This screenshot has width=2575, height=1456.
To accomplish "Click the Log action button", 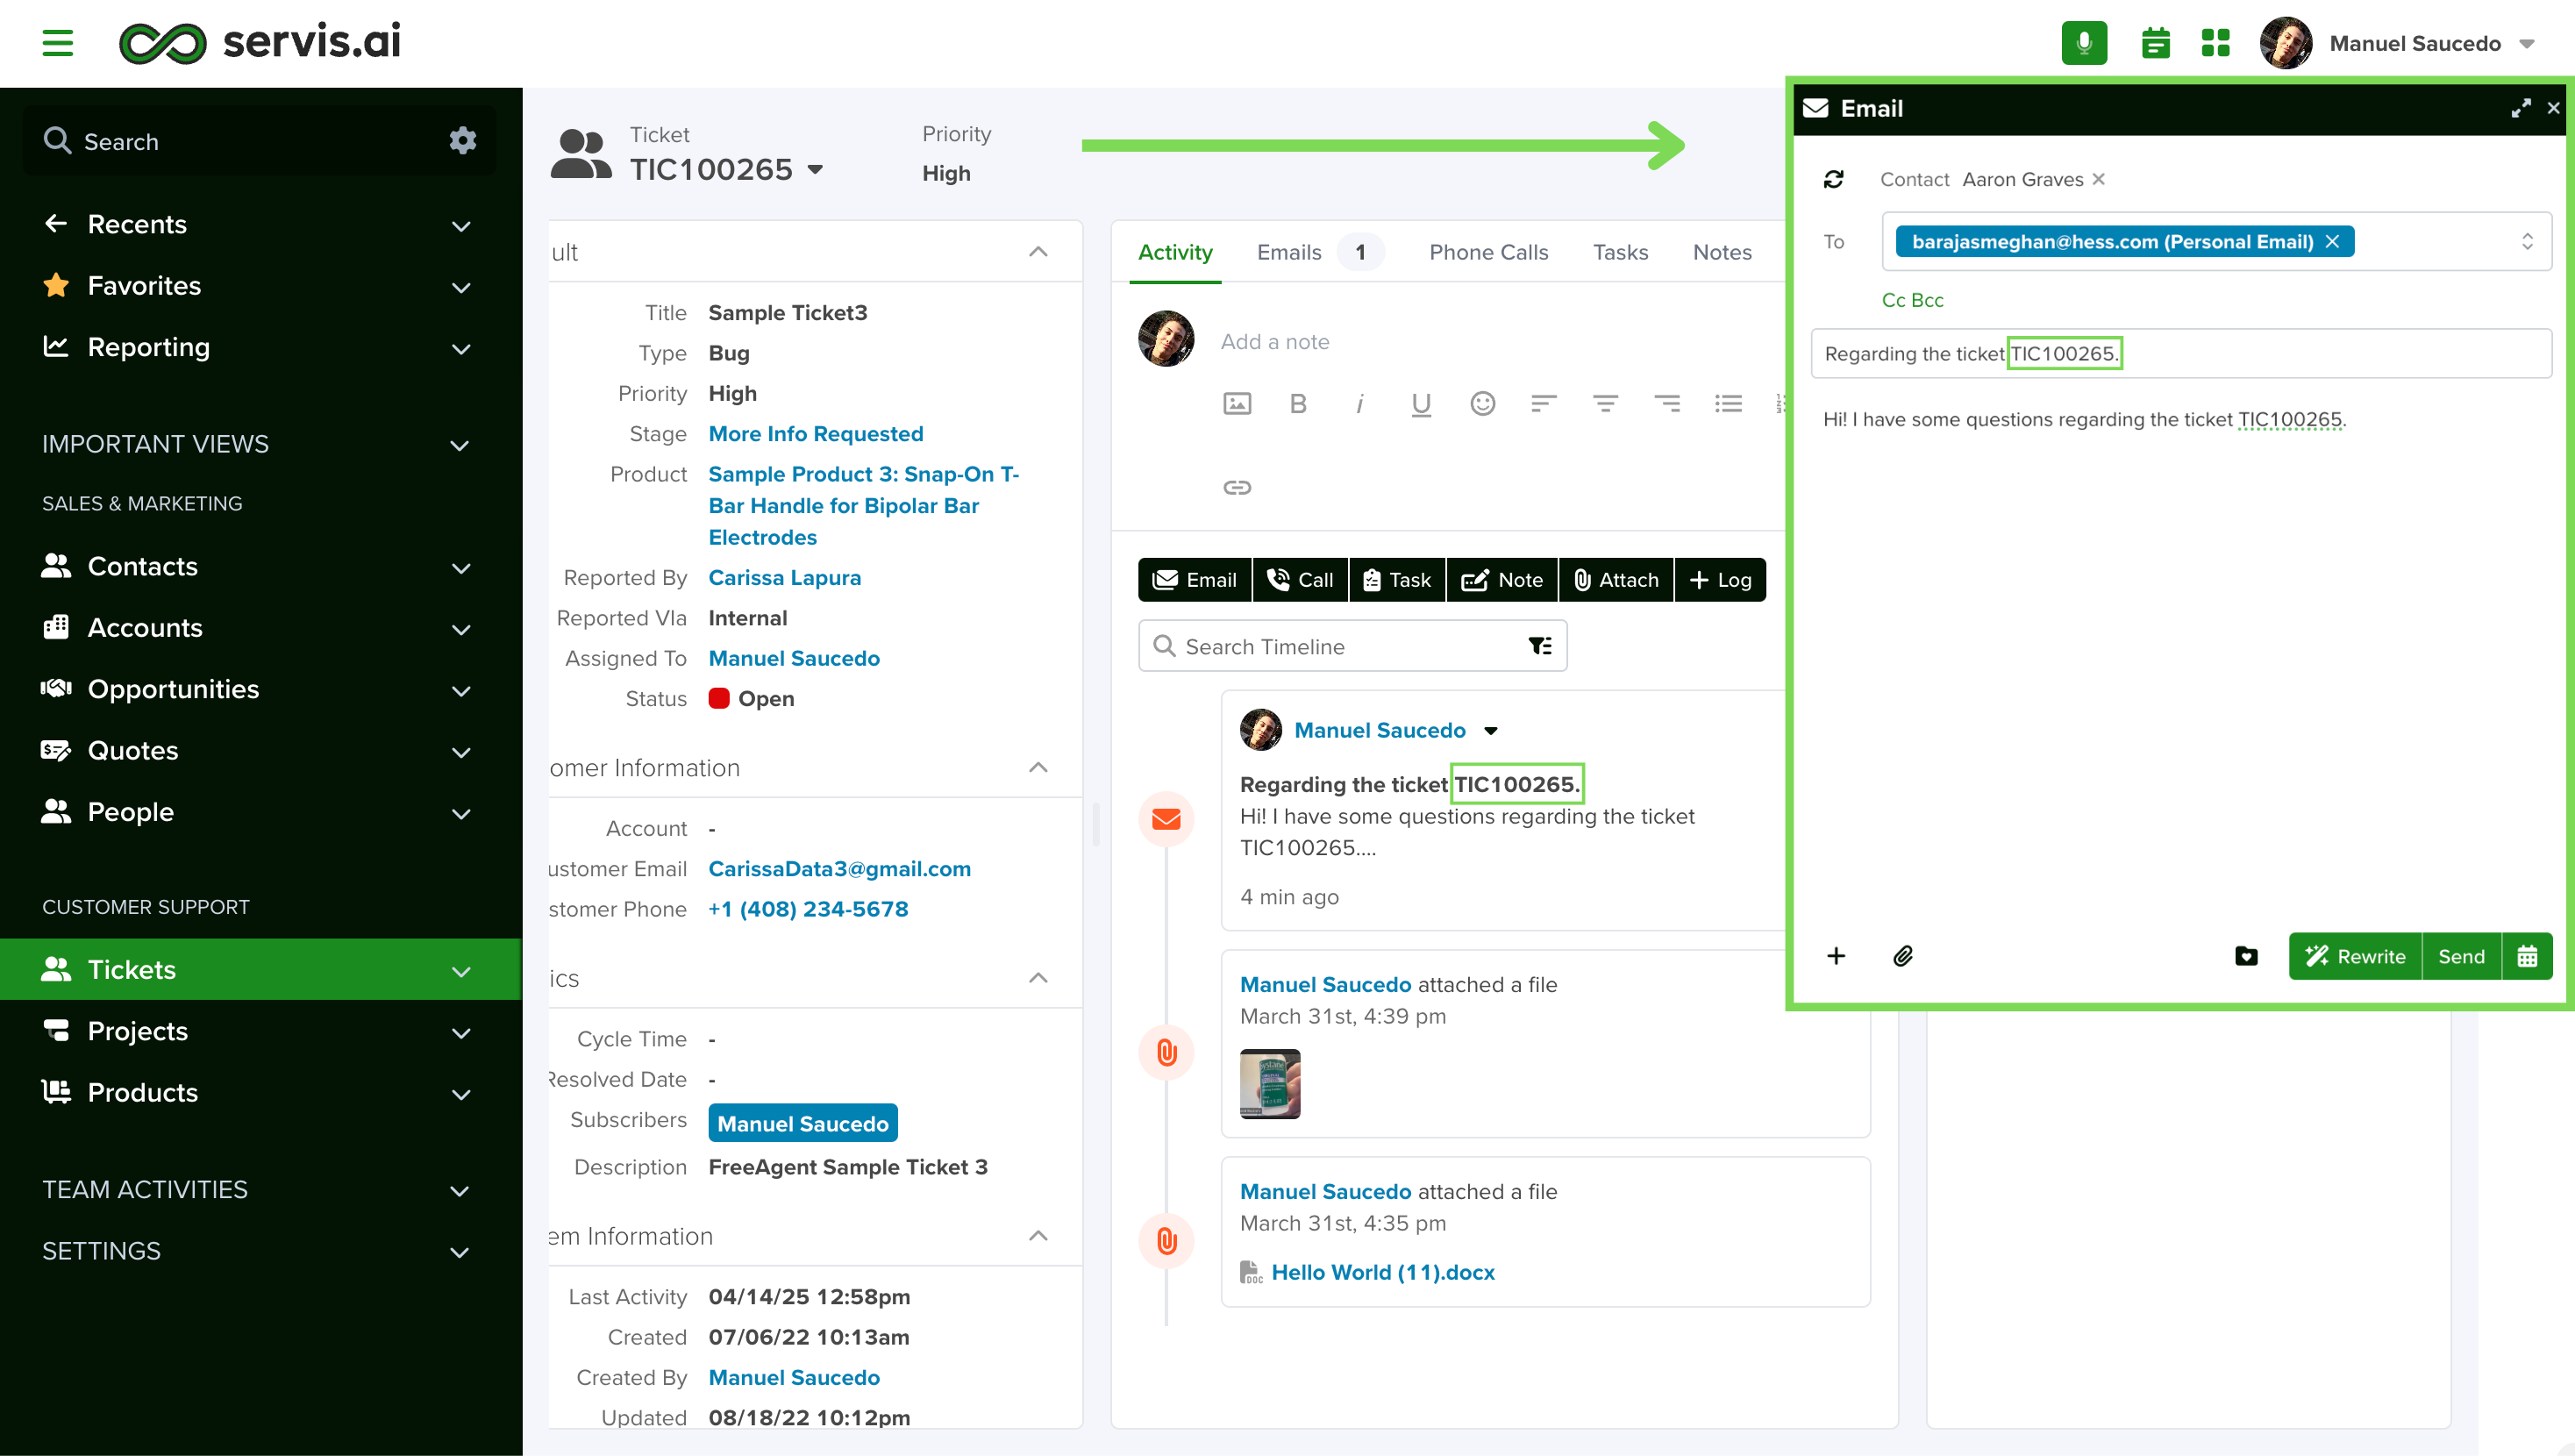I will [x=1721, y=580].
